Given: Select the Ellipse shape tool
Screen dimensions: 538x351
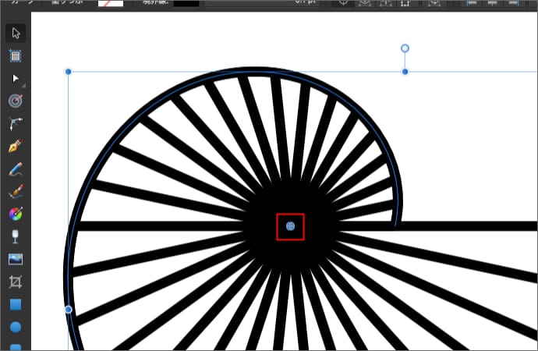Looking at the screenshot, I should click(x=16, y=327).
